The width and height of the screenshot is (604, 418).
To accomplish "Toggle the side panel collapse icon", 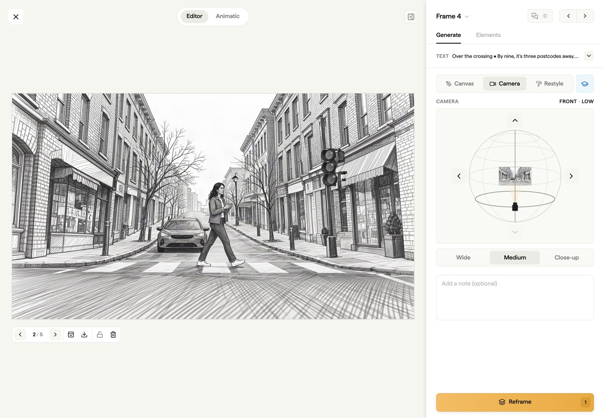I will coord(411,17).
